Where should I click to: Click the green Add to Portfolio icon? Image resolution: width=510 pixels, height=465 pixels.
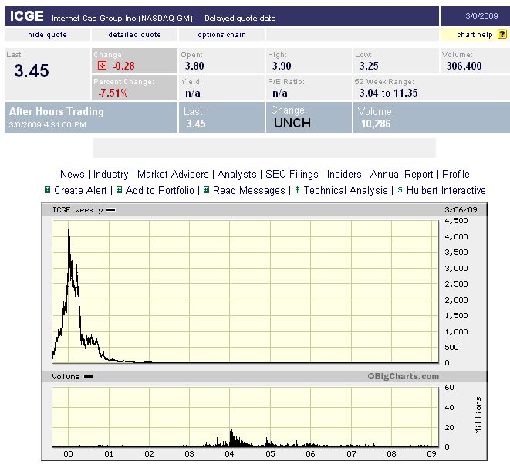[119, 189]
